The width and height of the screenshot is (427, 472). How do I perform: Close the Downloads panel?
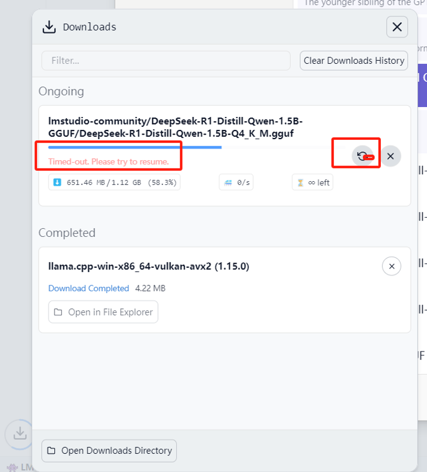397,27
